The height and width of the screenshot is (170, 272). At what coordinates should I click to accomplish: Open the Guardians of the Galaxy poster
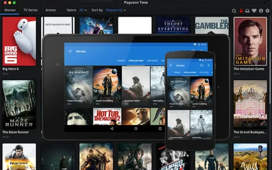coord(96,25)
